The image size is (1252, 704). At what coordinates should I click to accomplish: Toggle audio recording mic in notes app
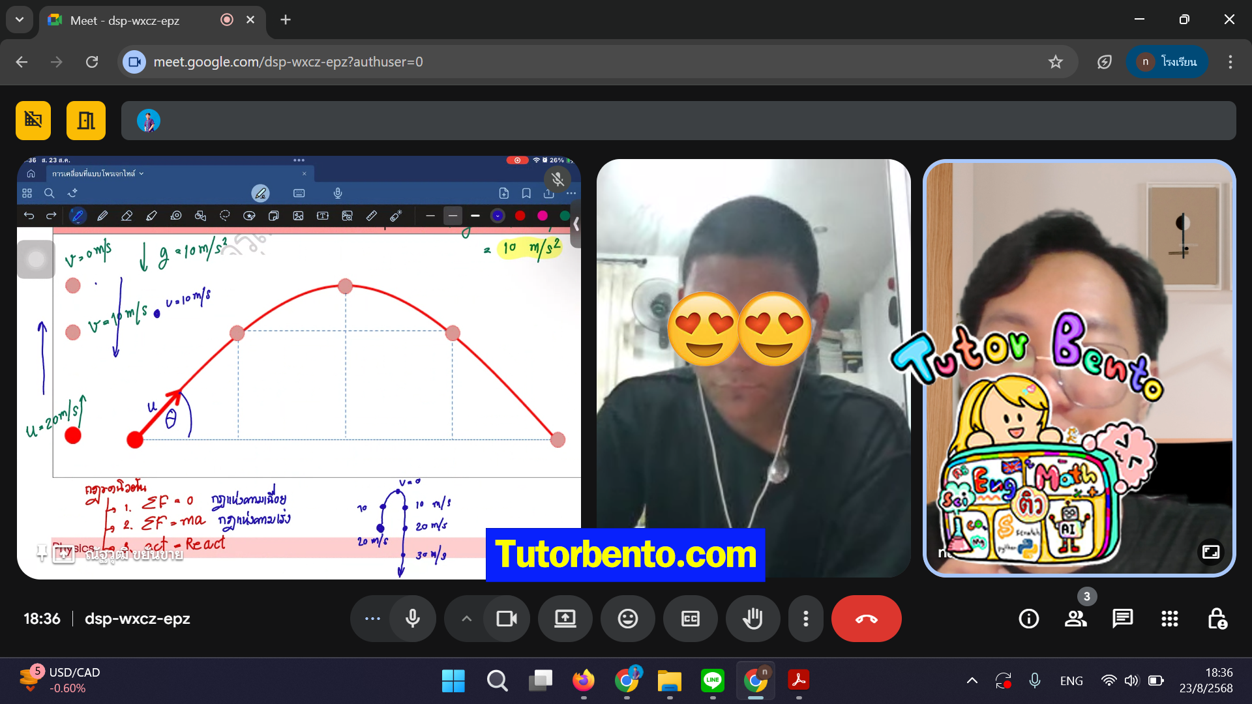(x=338, y=194)
